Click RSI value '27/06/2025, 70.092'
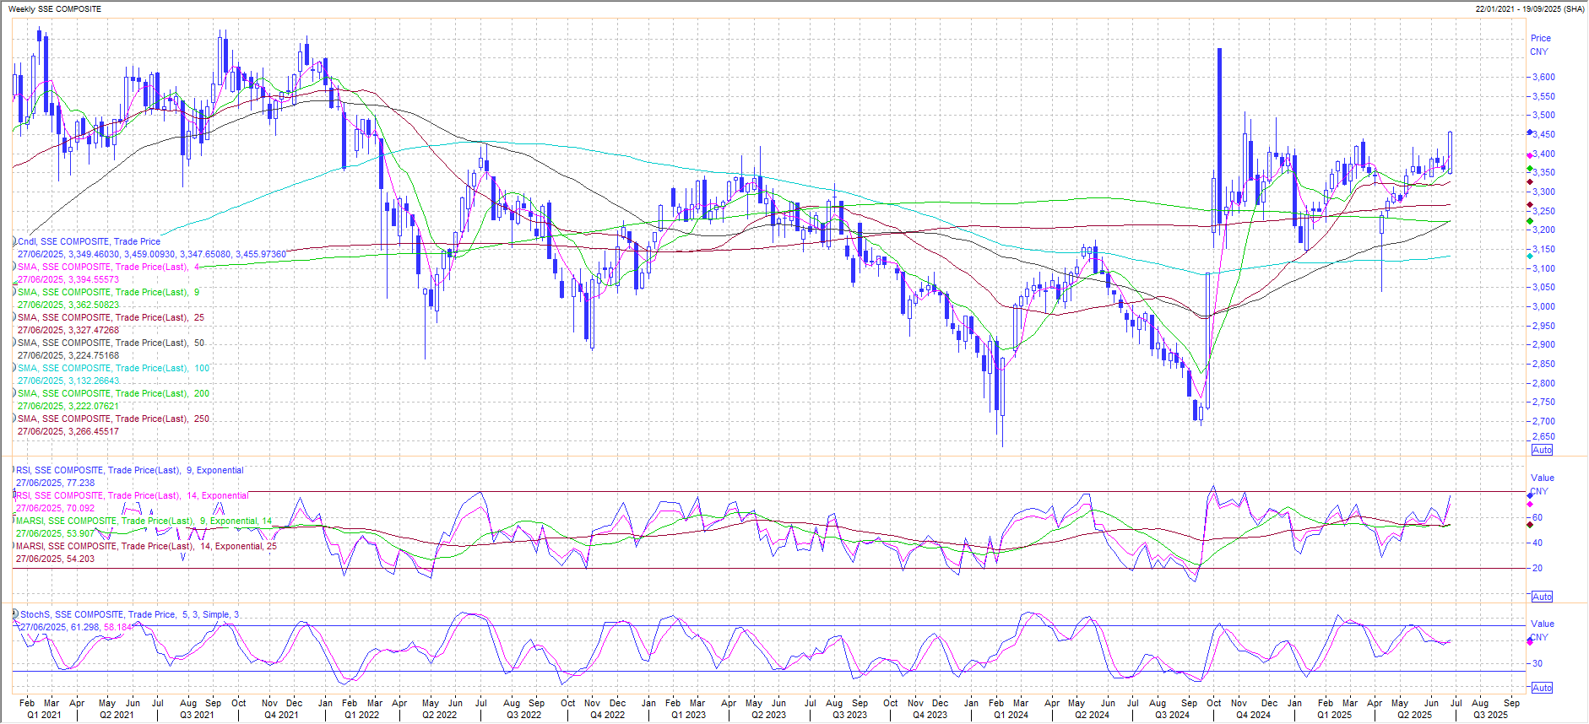The image size is (1589, 724). tap(55, 508)
